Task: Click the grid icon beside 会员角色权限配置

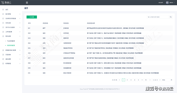Action: click(3, 18)
